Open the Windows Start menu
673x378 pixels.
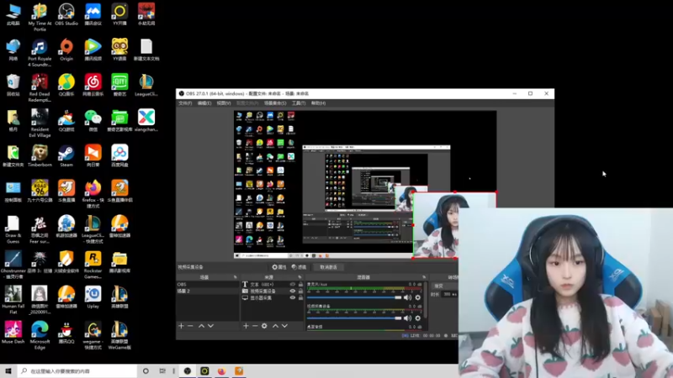pos(8,370)
